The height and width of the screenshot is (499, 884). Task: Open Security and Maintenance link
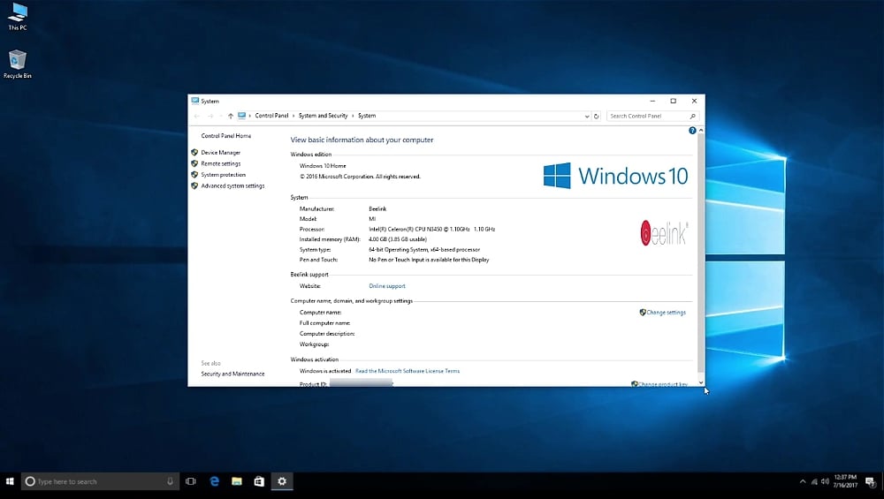point(232,374)
